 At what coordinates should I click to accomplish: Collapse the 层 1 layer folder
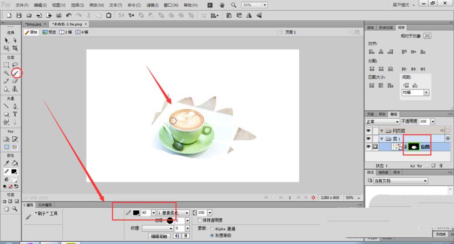(381, 139)
